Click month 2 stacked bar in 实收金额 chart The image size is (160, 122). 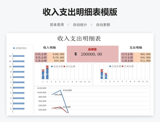click(47, 72)
